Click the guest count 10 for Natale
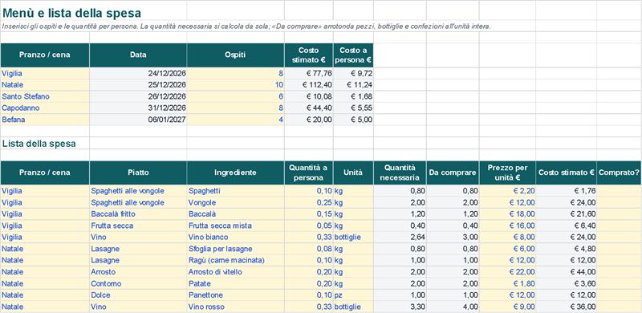642x313 pixels. tap(235, 85)
